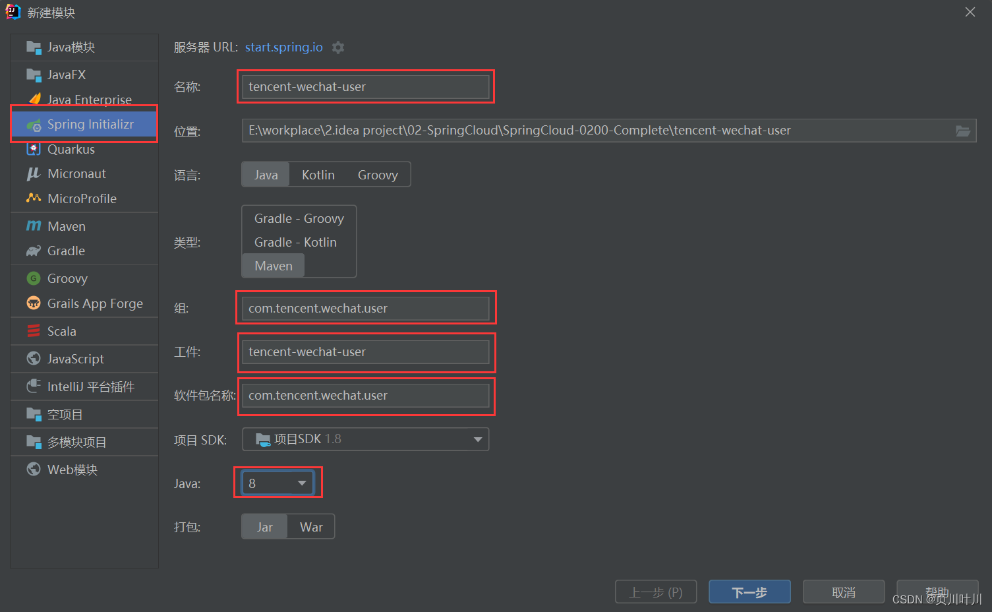Screen dimensions: 992x612
Task: Click the Maven m icon
Action: tap(34, 226)
